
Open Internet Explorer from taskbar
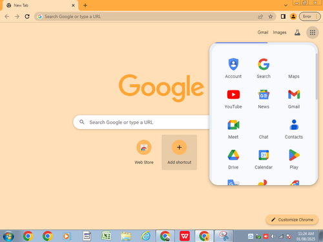146,236
